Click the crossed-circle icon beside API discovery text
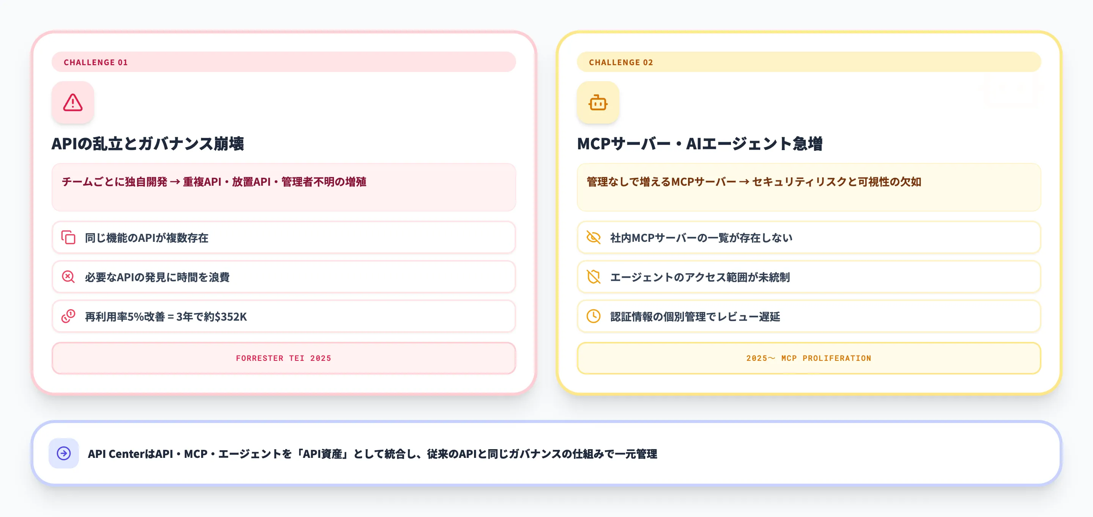The image size is (1093, 517). pyautogui.click(x=69, y=277)
